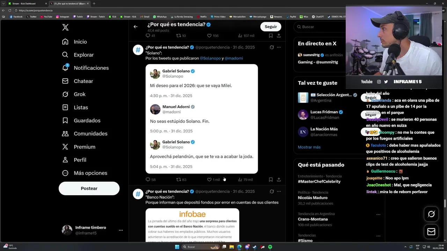
Task: Open the infobae image in Banco Nación post
Action: coord(192,225)
